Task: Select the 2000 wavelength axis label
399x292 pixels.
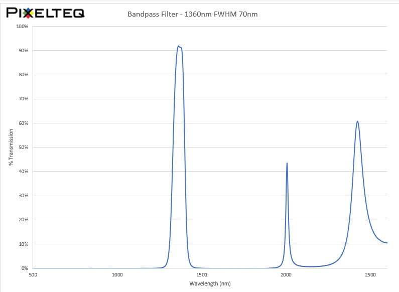Action: (x=286, y=275)
